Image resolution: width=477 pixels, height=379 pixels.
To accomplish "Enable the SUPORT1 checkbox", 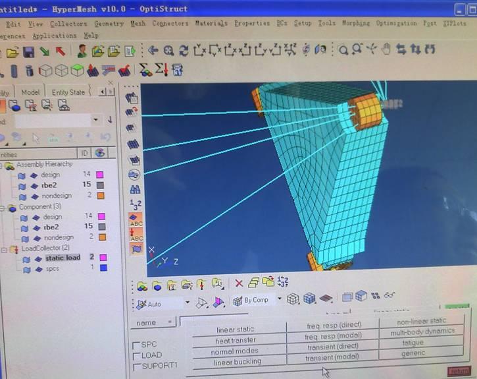I will point(137,366).
